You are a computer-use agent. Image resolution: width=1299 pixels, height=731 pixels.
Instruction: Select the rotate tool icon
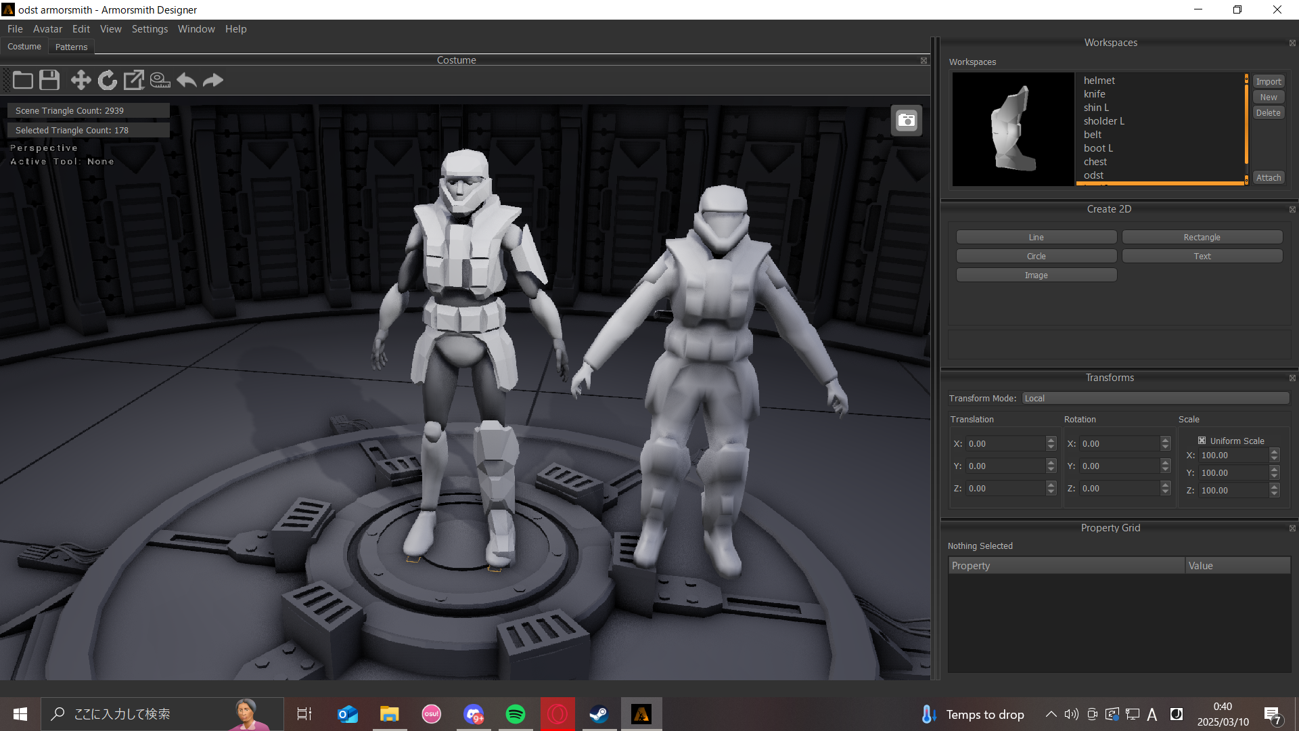(x=107, y=81)
